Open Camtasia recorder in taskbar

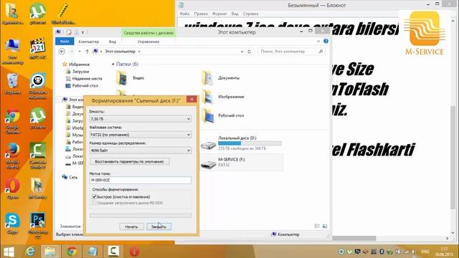click(x=113, y=252)
